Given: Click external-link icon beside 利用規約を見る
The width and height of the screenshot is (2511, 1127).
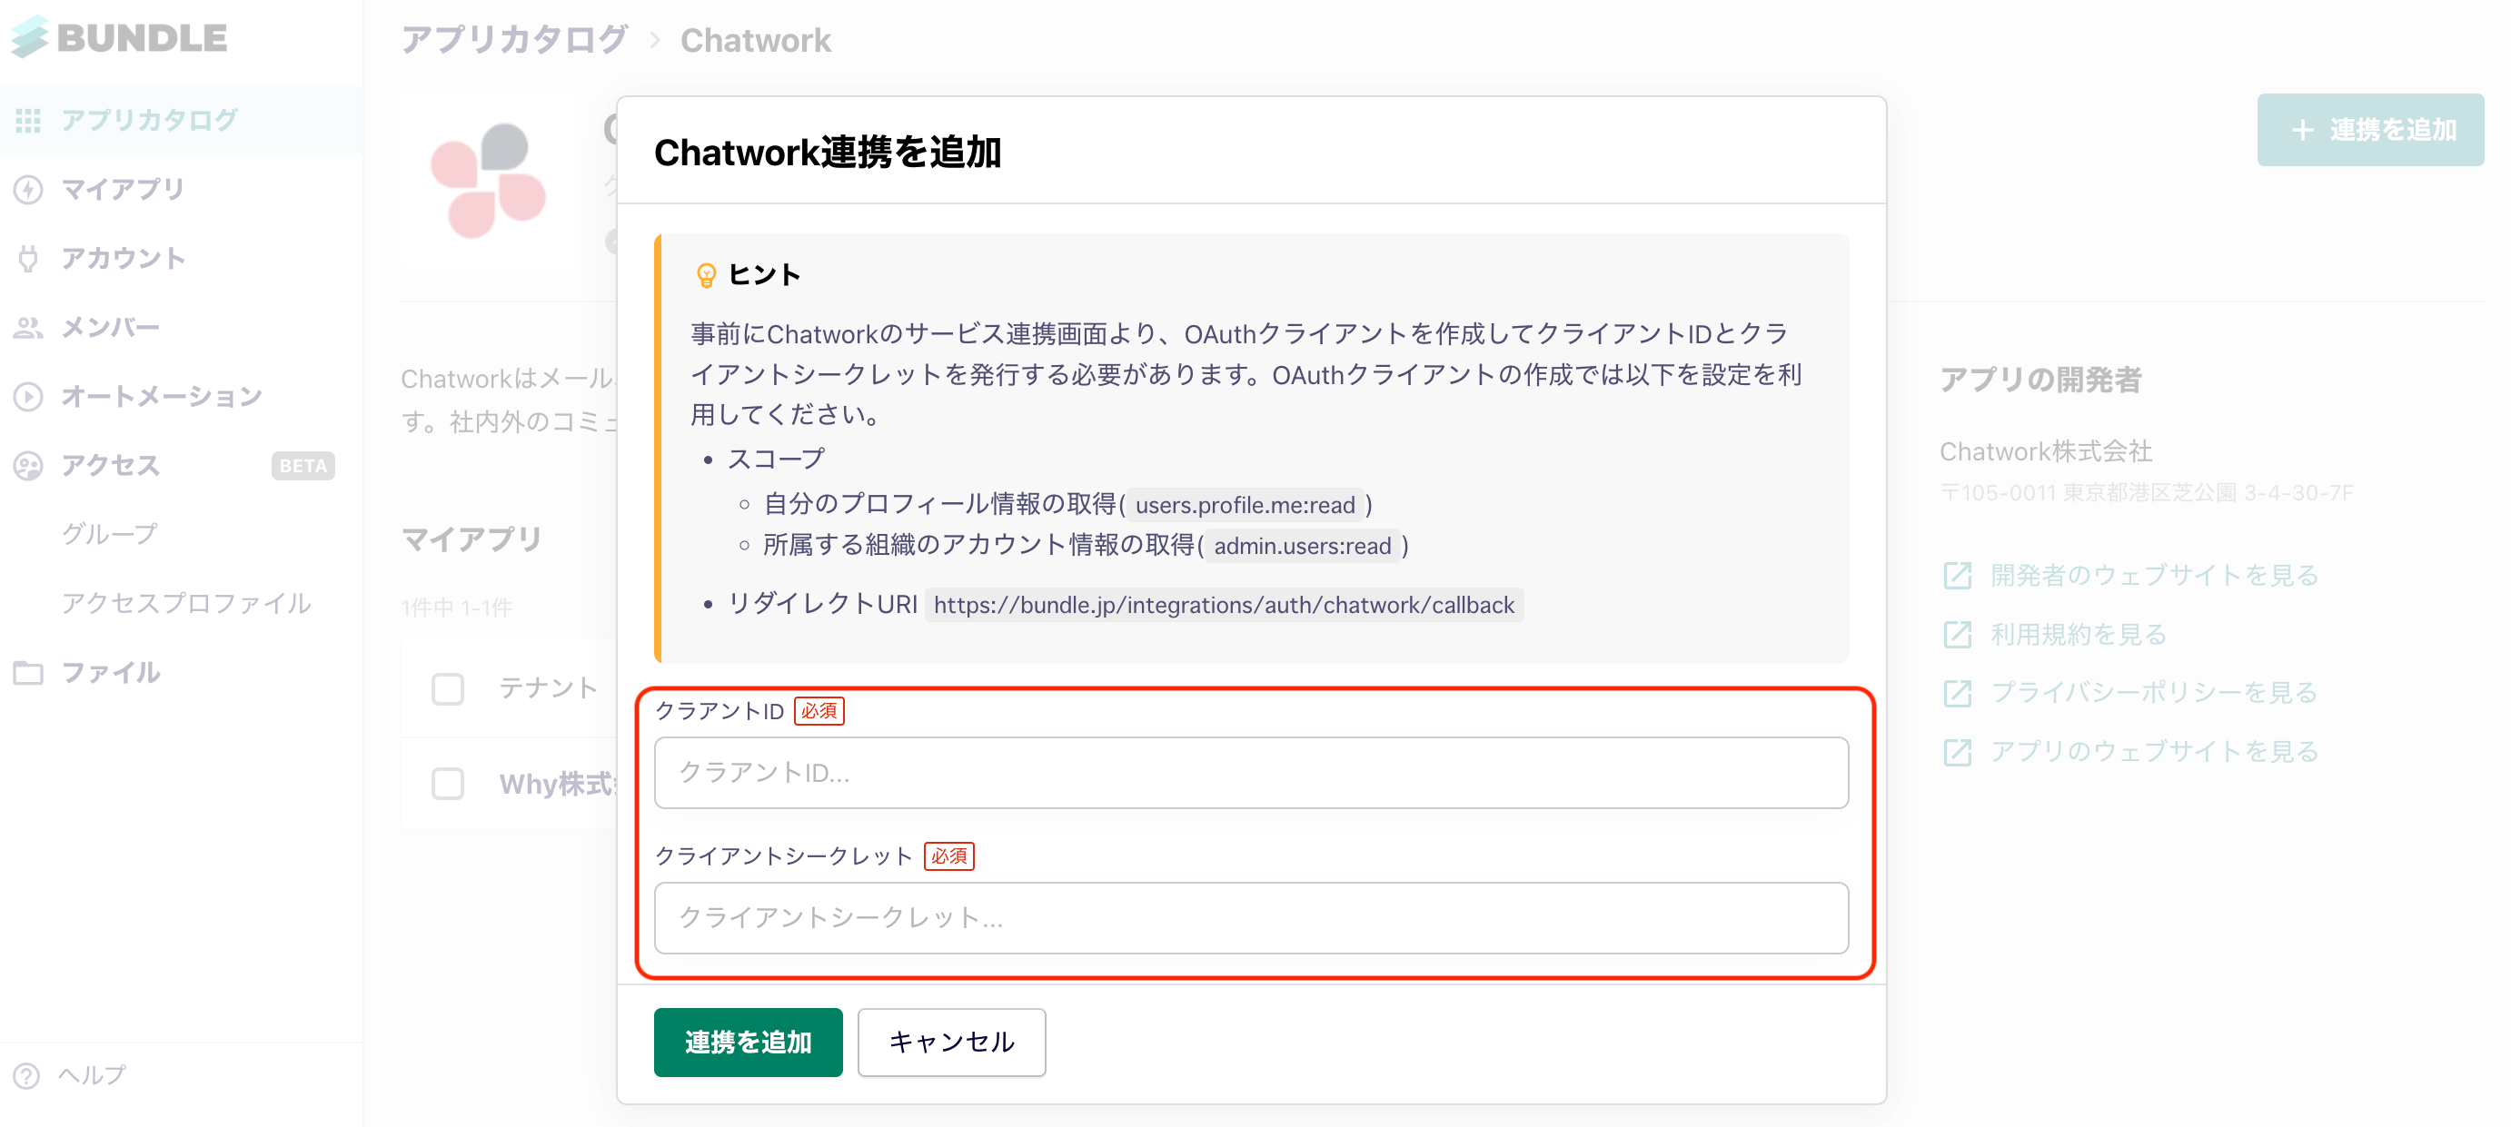Looking at the screenshot, I should click(x=1958, y=634).
